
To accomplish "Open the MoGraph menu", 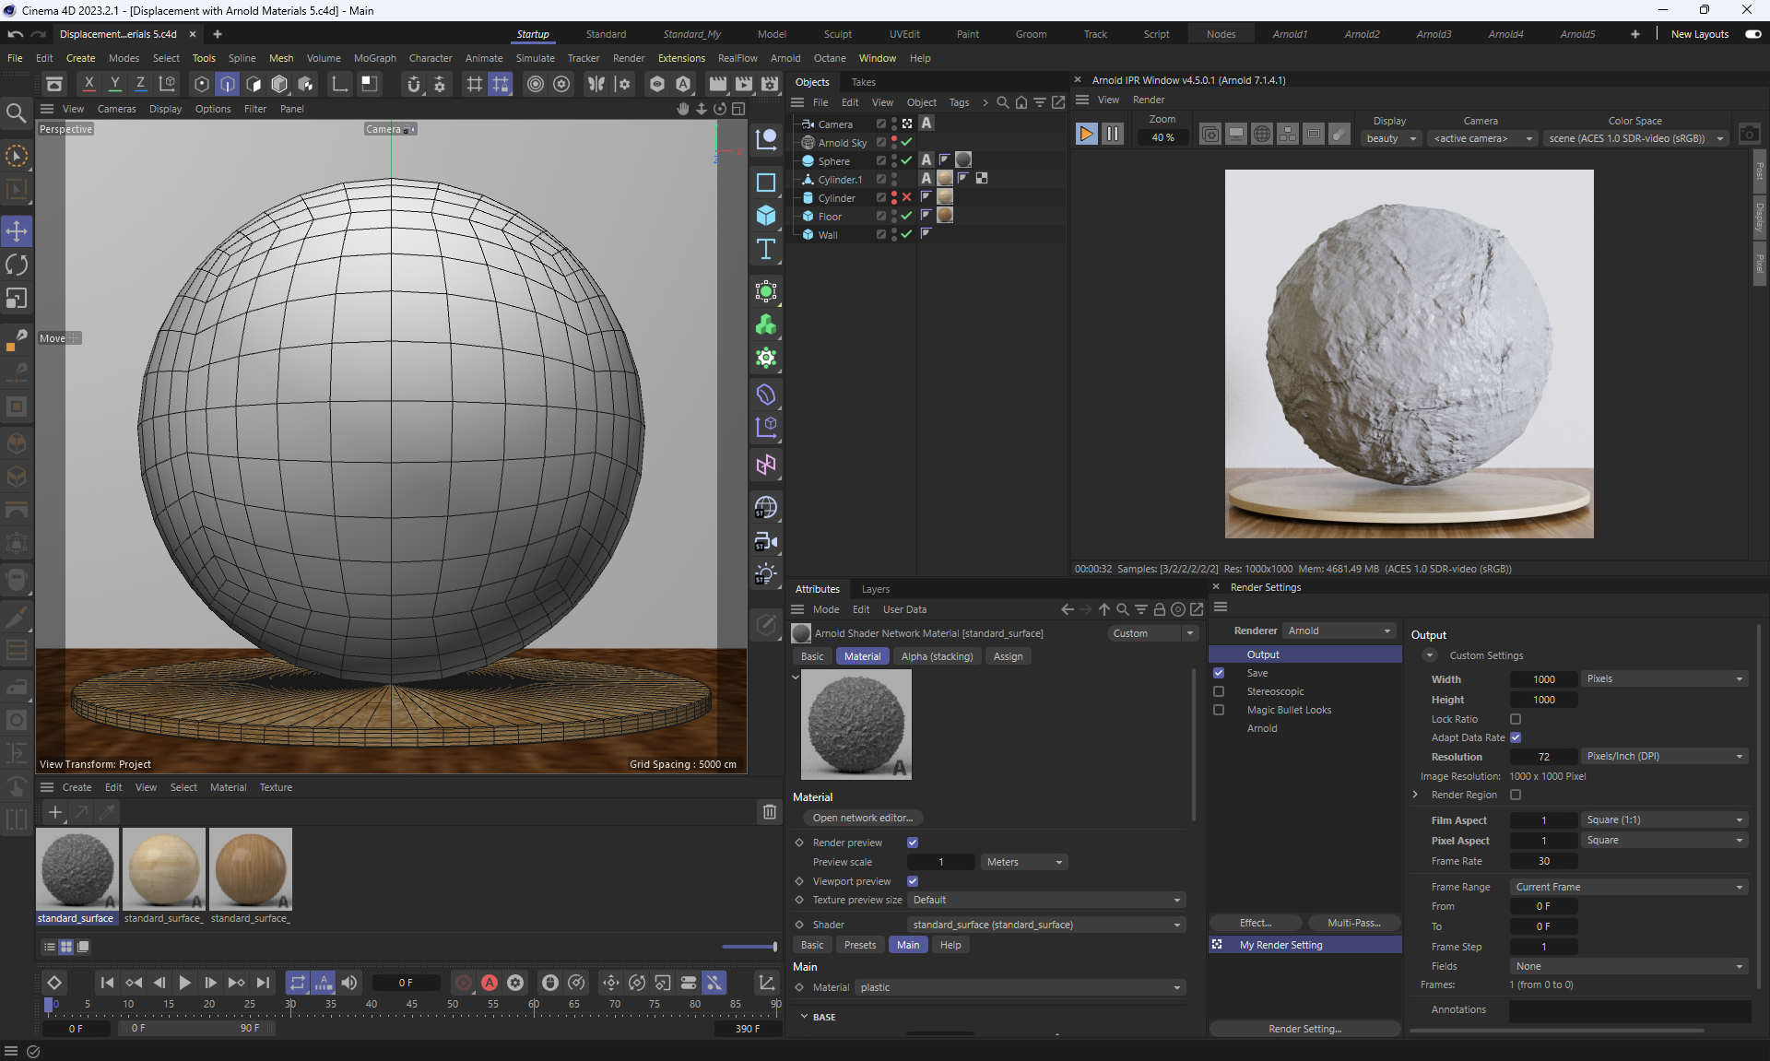I will (374, 58).
